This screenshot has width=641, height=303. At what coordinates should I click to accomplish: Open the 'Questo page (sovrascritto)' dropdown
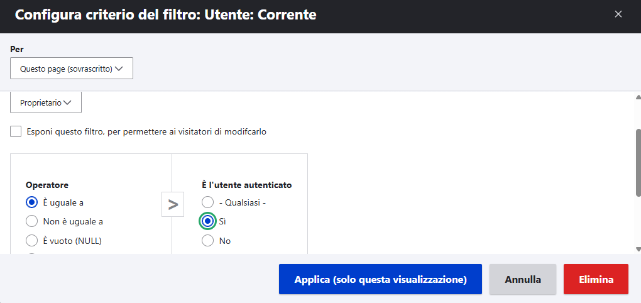click(72, 69)
